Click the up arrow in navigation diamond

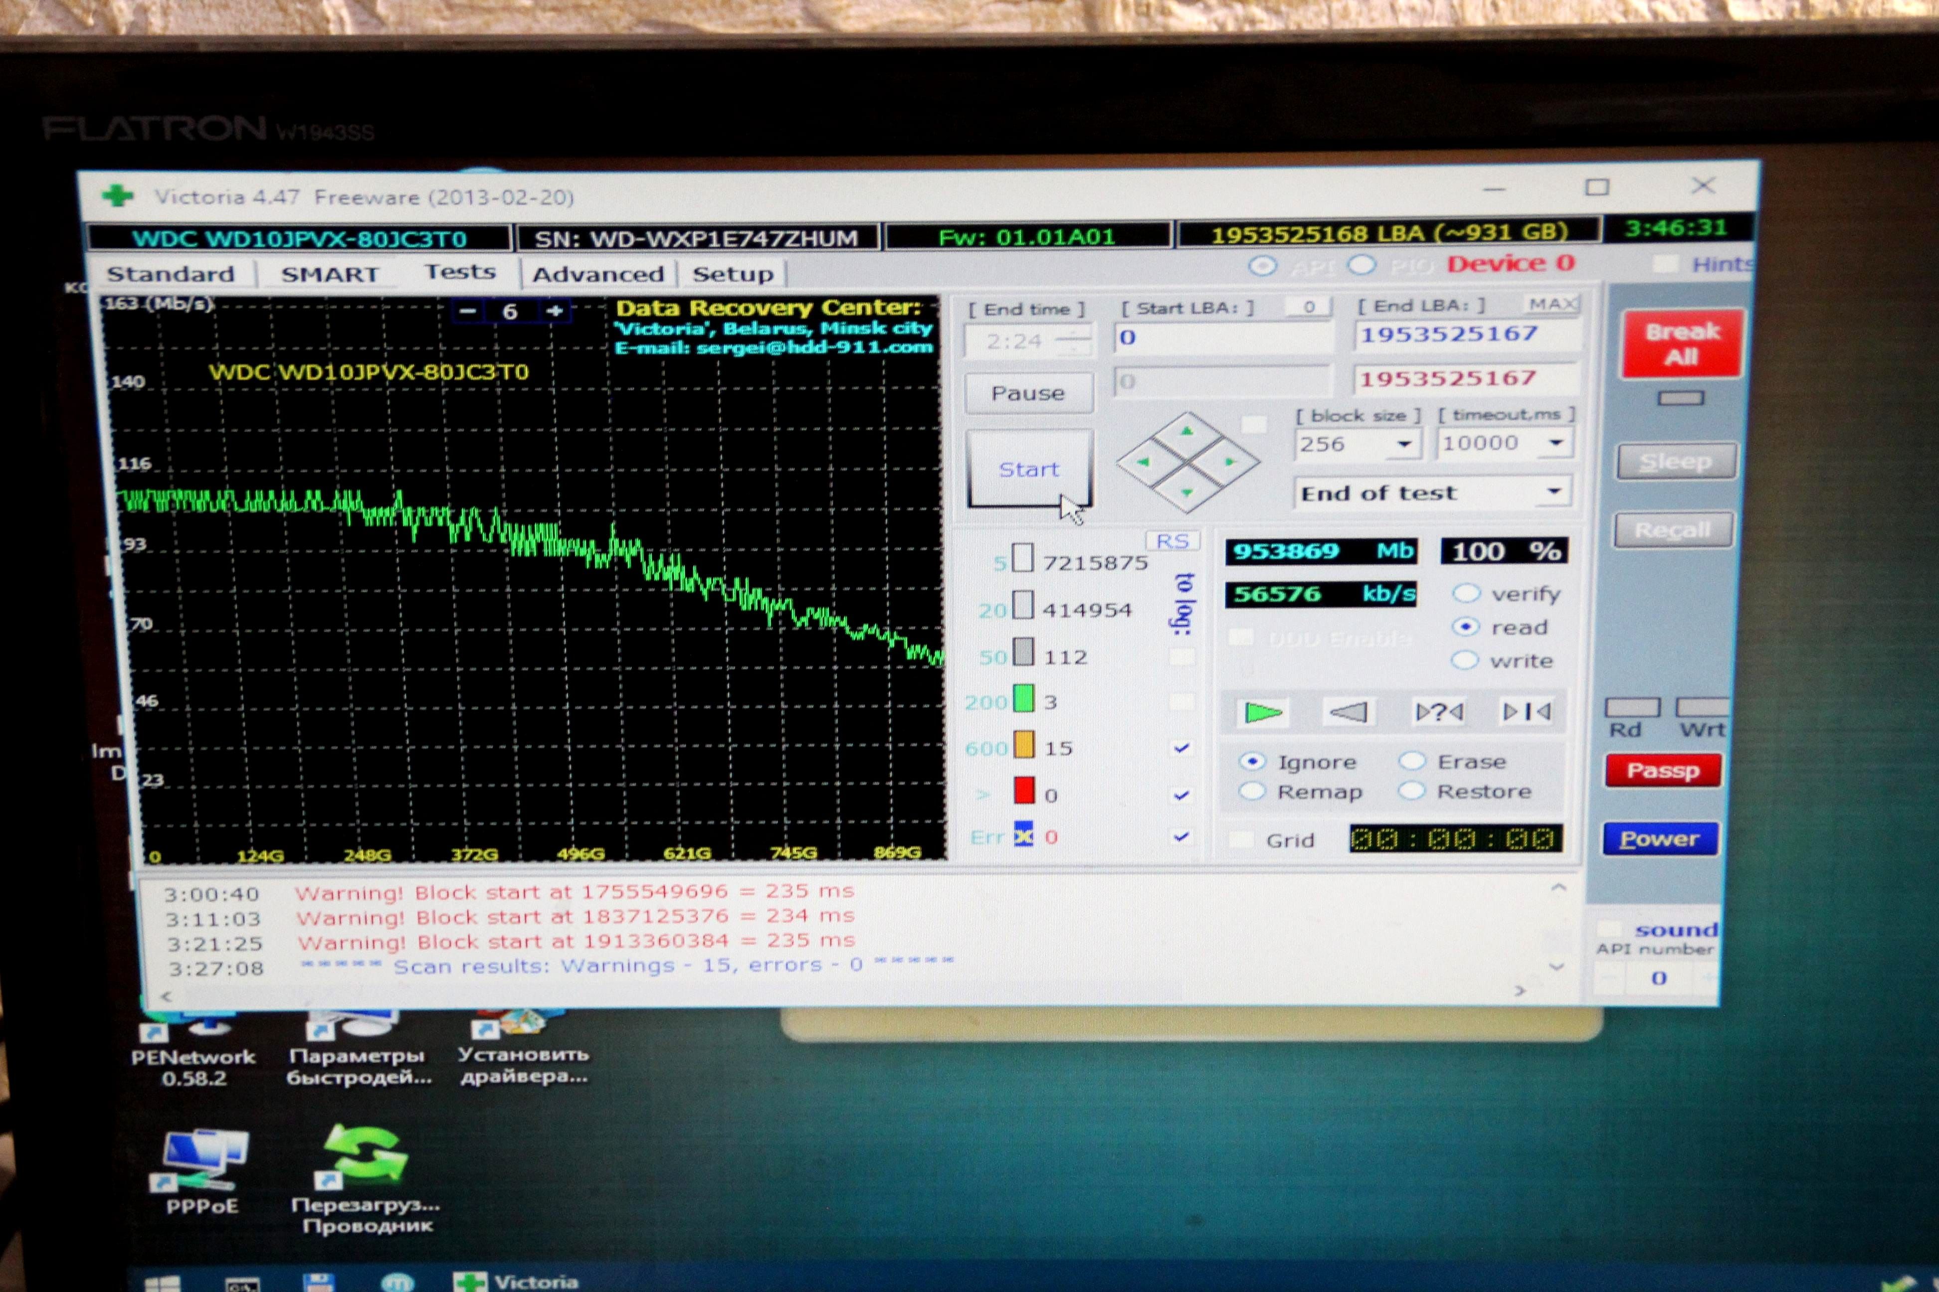click(1186, 431)
